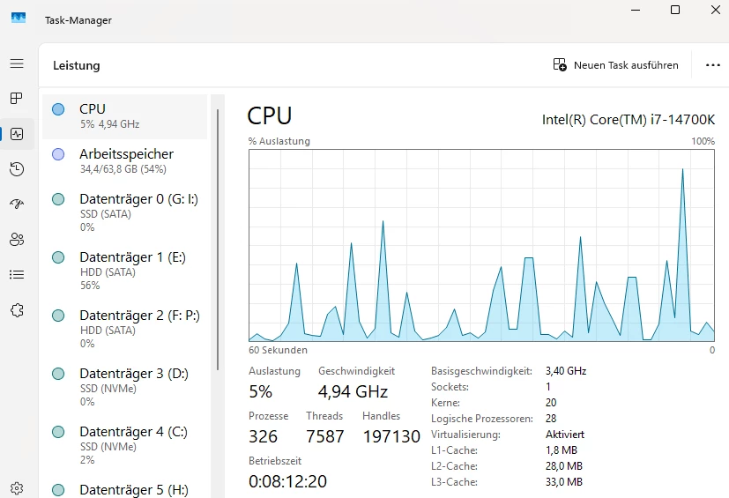The image size is (729, 498).
Task: Minimize the Task-Manager window
Action: coord(636,10)
